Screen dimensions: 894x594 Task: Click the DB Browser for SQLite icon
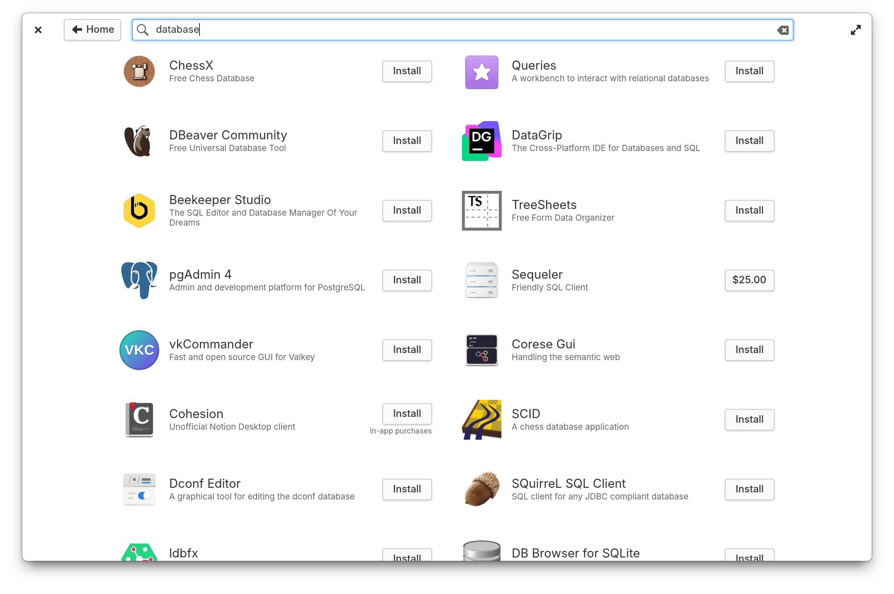tap(481, 554)
